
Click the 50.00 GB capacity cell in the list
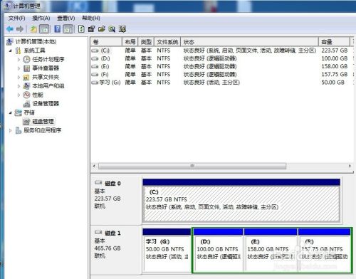click(x=333, y=83)
